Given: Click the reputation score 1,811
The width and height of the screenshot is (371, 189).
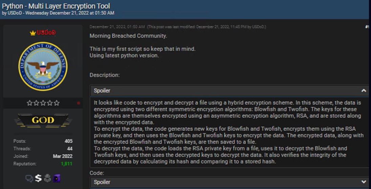Looking at the screenshot, I should [66, 164].
